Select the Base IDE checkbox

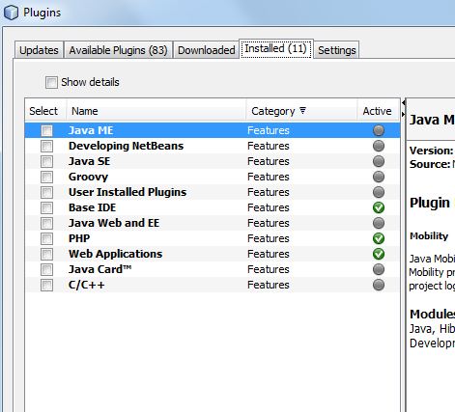(x=46, y=207)
